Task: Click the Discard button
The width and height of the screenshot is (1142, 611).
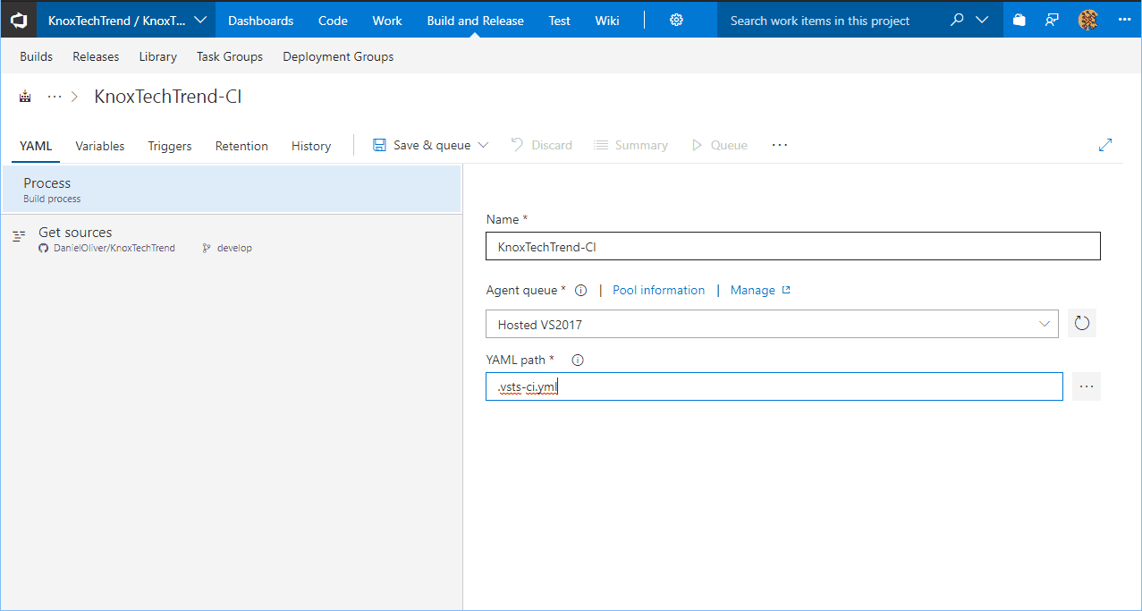Action: tap(541, 145)
